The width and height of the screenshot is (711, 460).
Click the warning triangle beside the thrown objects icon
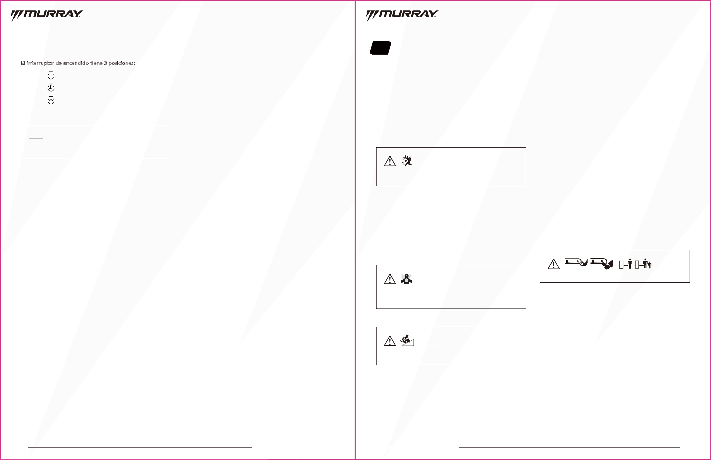pyautogui.click(x=390, y=161)
